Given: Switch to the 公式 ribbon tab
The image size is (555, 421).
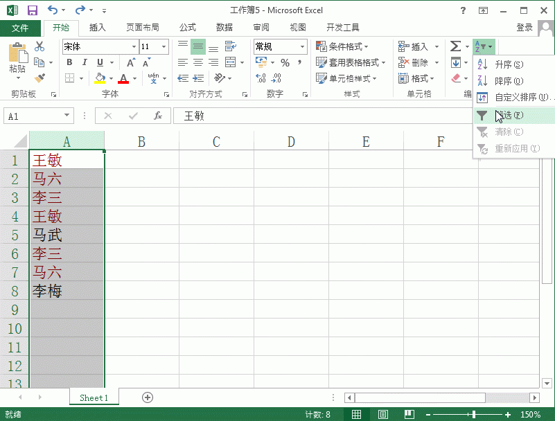Looking at the screenshot, I should [x=187, y=28].
